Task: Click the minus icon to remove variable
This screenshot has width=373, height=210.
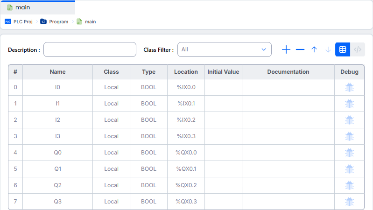Action: pos(300,49)
